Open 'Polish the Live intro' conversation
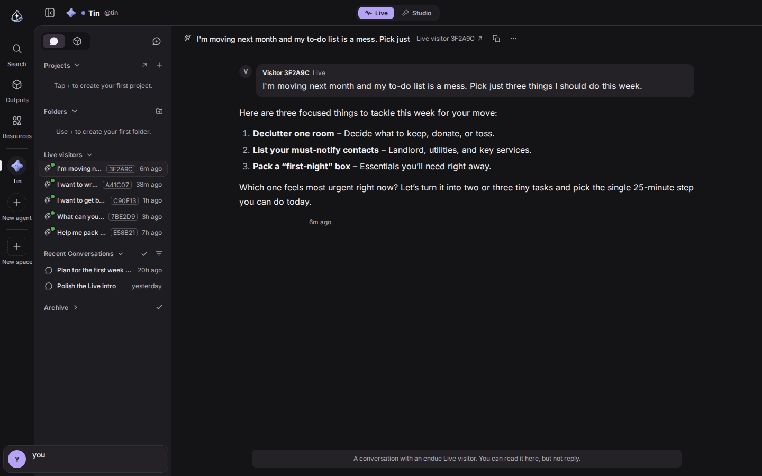762x476 pixels. click(103, 286)
